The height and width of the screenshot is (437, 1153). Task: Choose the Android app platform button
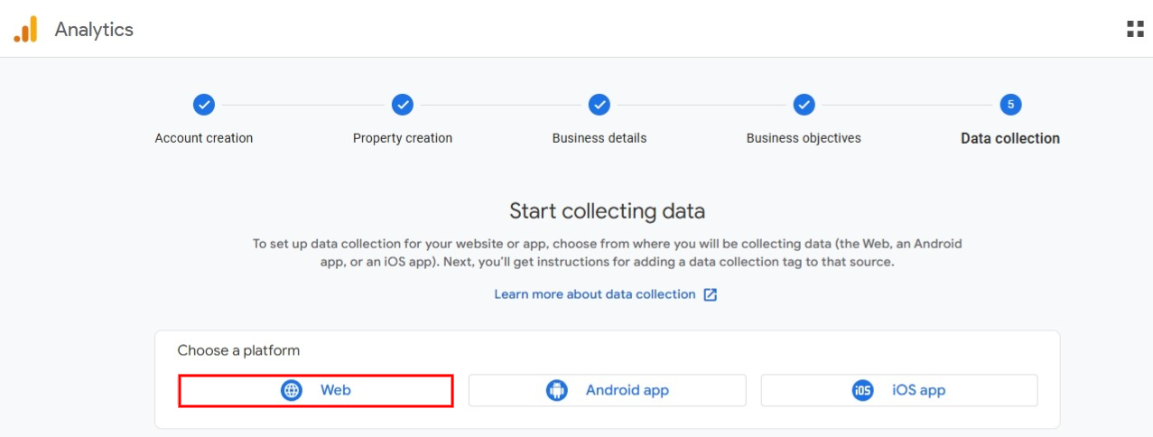tap(608, 391)
